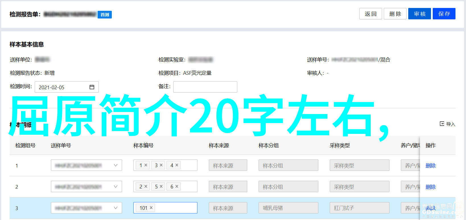Viewport: 466px width, 220px height.
Task: Click the 删除 button in header
Action: pos(395,14)
